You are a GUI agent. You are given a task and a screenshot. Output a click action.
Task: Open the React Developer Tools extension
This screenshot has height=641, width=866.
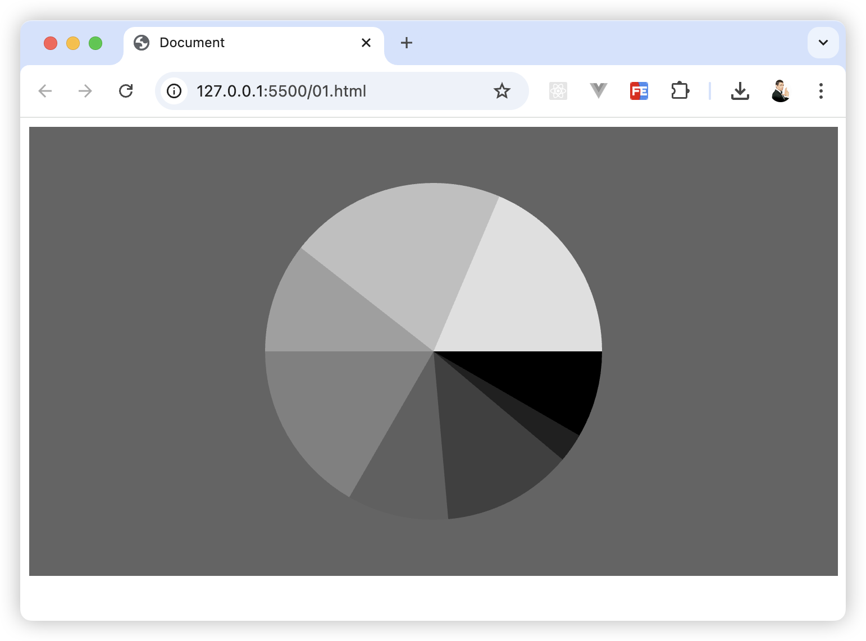[x=558, y=91]
